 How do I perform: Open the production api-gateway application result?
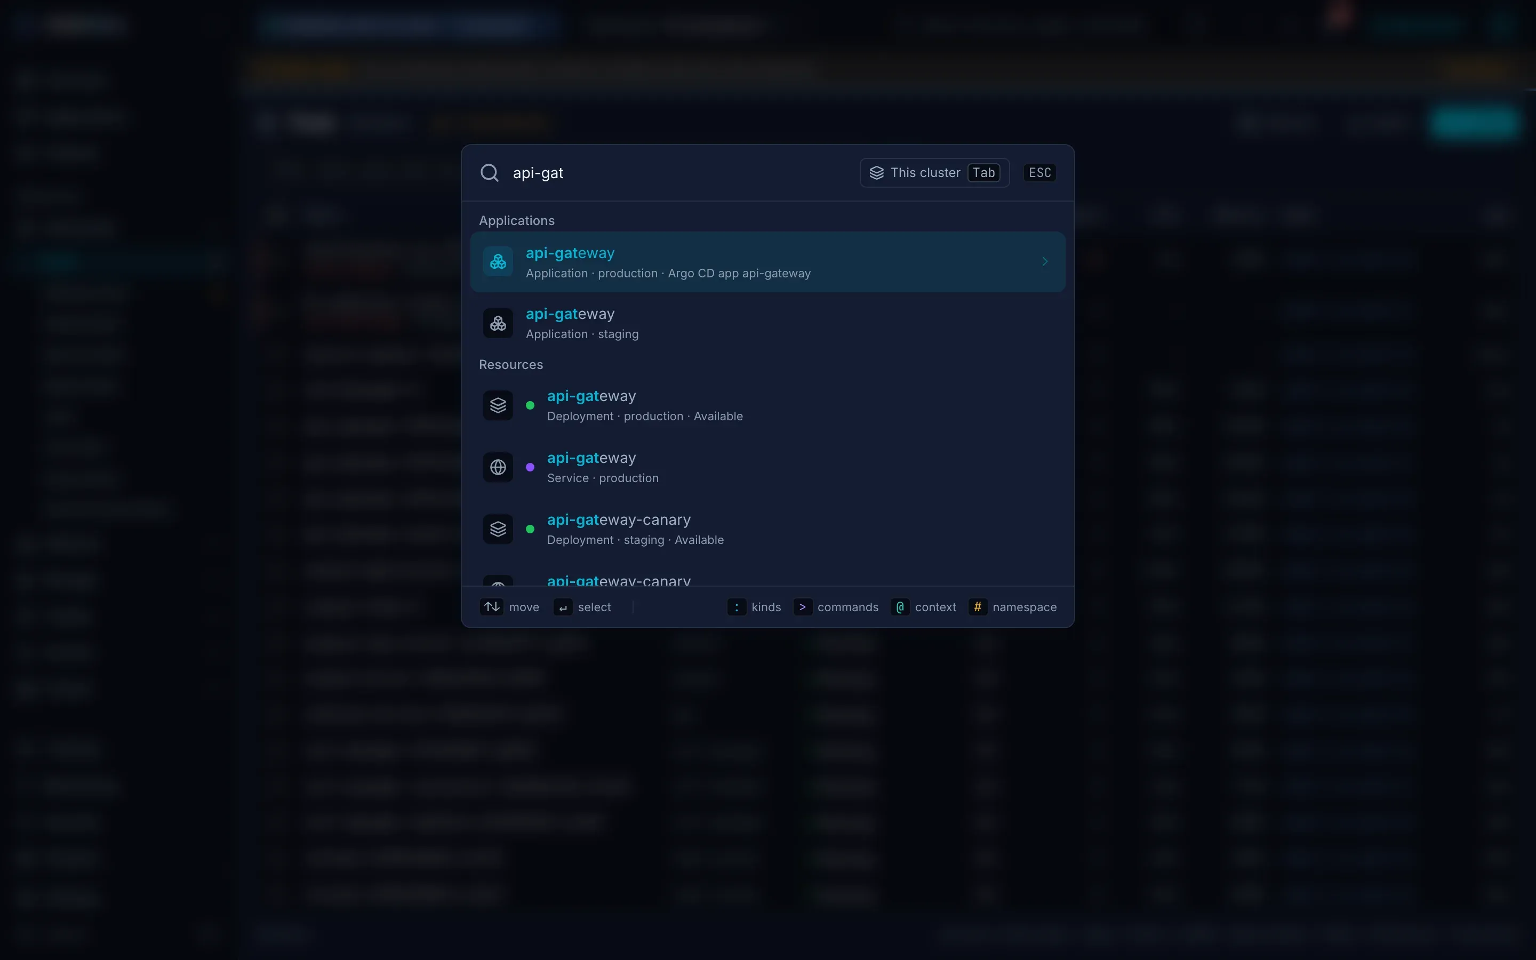(x=767, y=262)
